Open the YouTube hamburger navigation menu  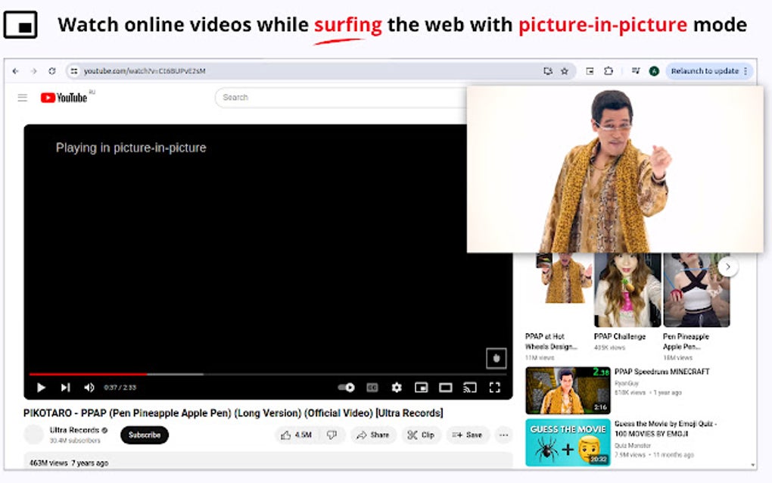point(22,97)
